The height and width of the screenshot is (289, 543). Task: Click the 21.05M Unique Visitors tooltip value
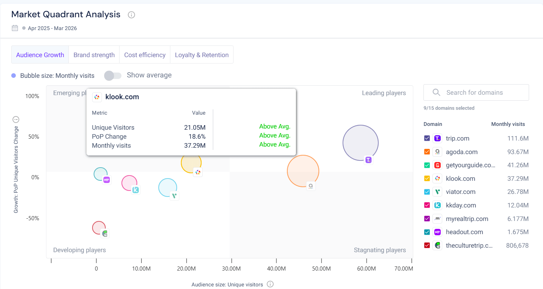[x=195, y=127]
